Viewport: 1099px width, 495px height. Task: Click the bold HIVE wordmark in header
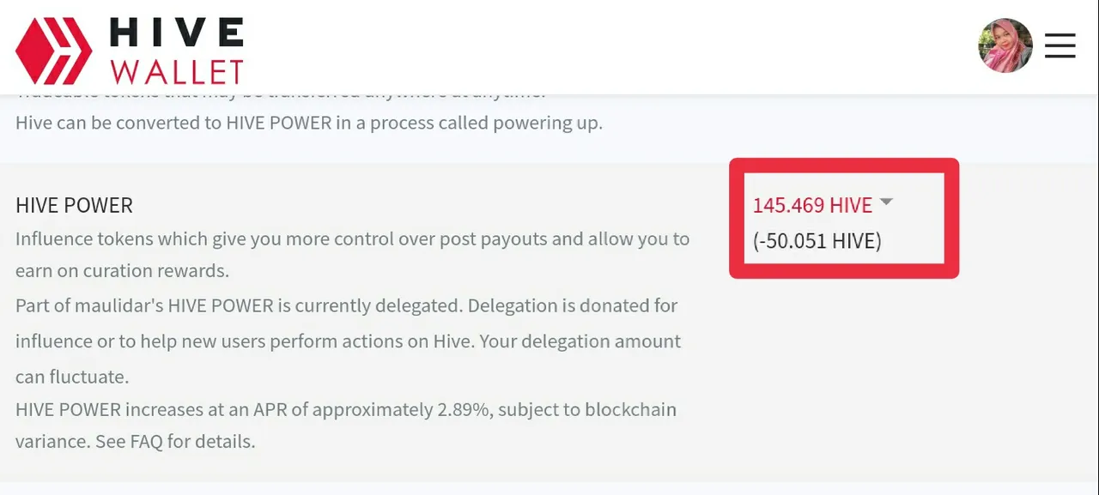[177, 34]
